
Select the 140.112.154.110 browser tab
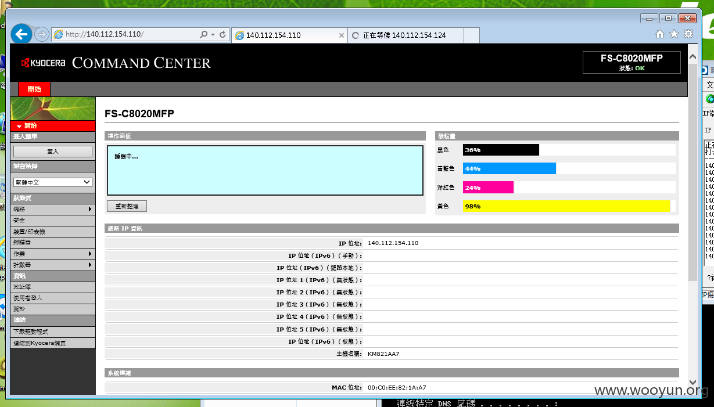click(x=289, y=35)
